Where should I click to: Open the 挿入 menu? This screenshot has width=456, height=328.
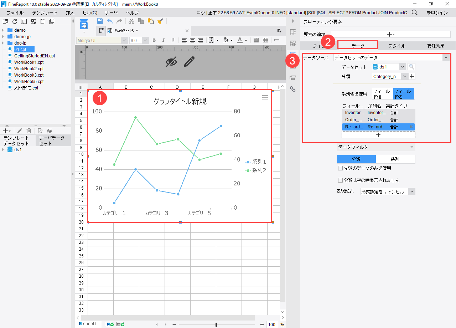(x=70, y=12)
